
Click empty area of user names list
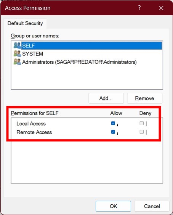[x=87, y=78]
